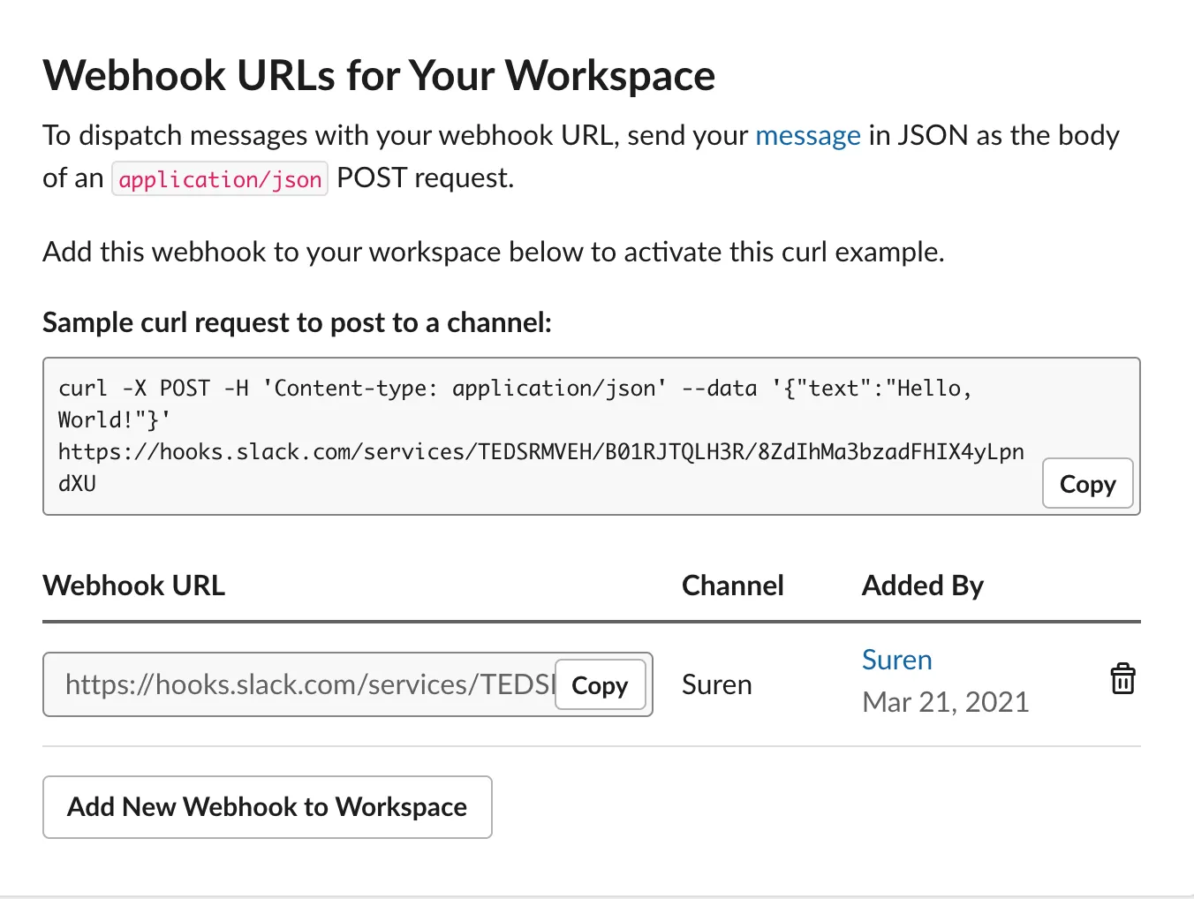The height and width of the screenshot is (899, 1194).
Task: Copy the webhook URL
Action: [x=600, y=685]
